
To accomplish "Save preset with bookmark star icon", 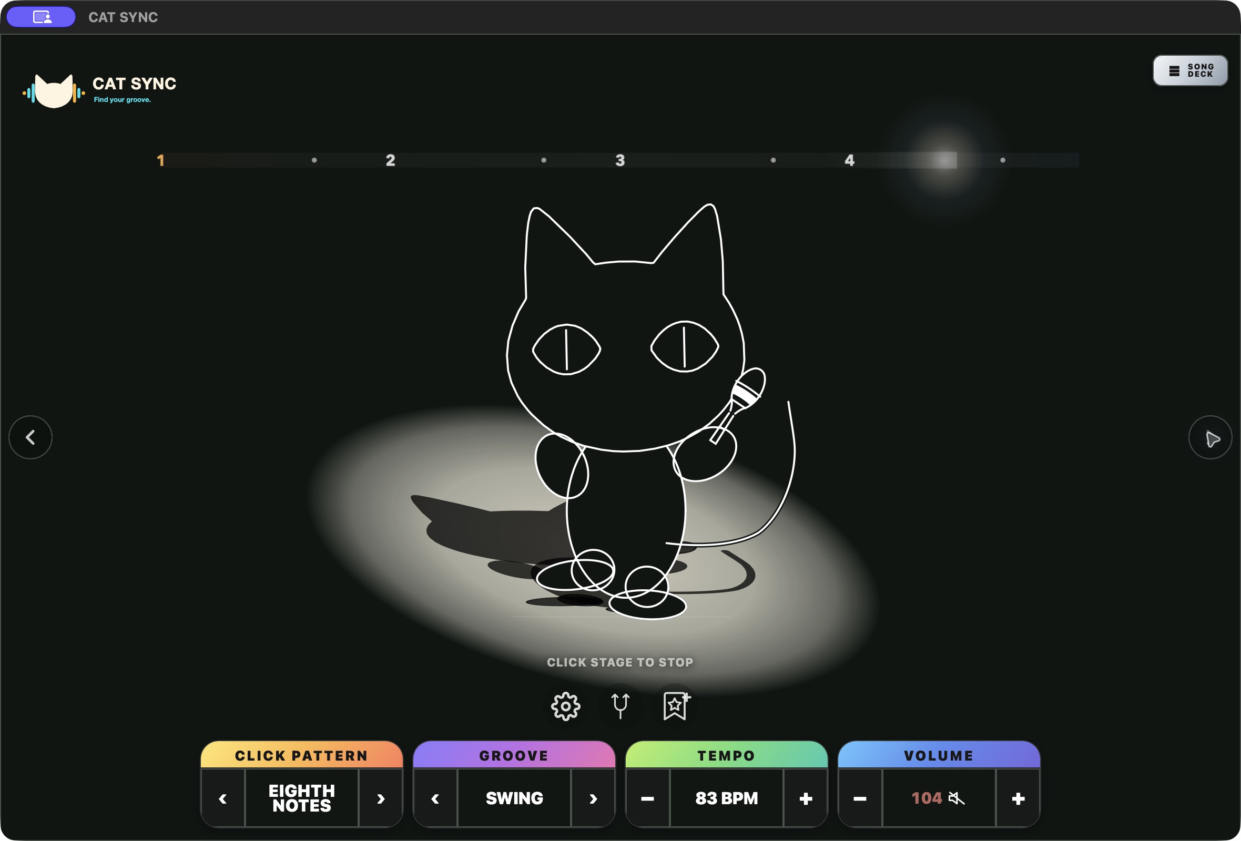I will pyautogui.click(x=676, y=706).
